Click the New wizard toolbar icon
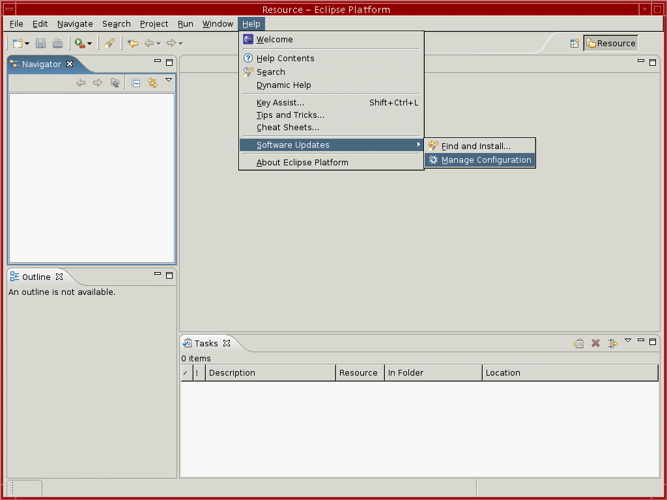The width and height of the screenshot is (667, 500). click(18, 43)
